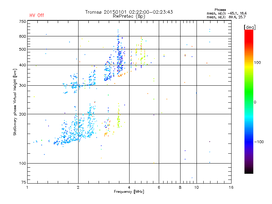The width and height of the screenshot is (272, 204).
Task: Click the red 'HV Off' label
Action: tap(37, 15)
